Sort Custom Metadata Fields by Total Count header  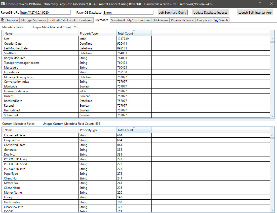point(134,130)
